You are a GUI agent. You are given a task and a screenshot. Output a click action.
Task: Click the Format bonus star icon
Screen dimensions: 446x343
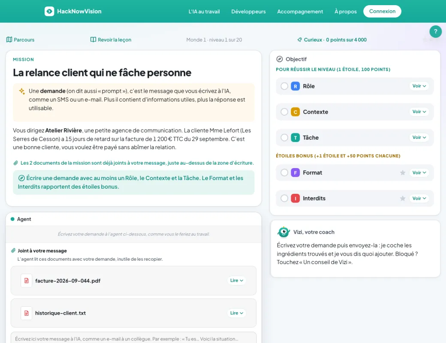pos(403,173)
